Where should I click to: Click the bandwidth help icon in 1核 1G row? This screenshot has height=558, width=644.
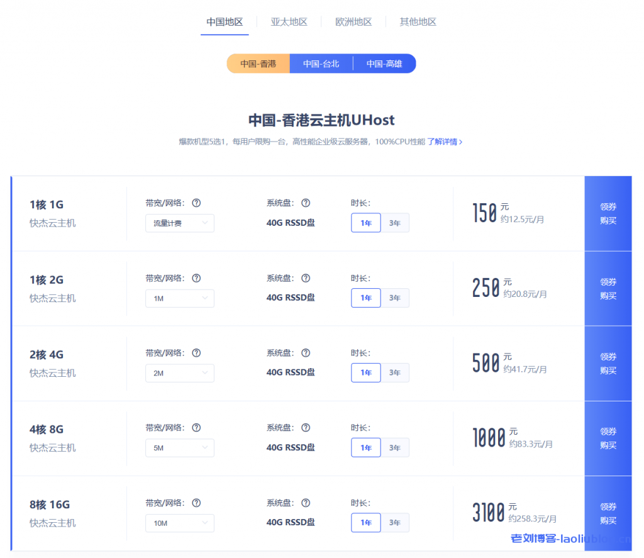(196, 203)
